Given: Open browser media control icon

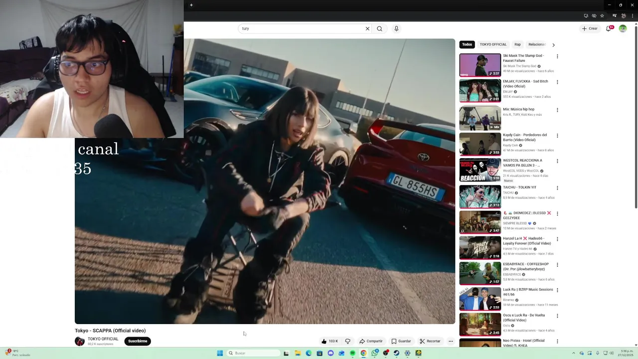Looking at the screenshot, I should coord(615,15).
